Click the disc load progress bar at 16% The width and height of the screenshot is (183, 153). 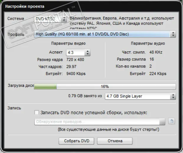click(x=105, y=87)
